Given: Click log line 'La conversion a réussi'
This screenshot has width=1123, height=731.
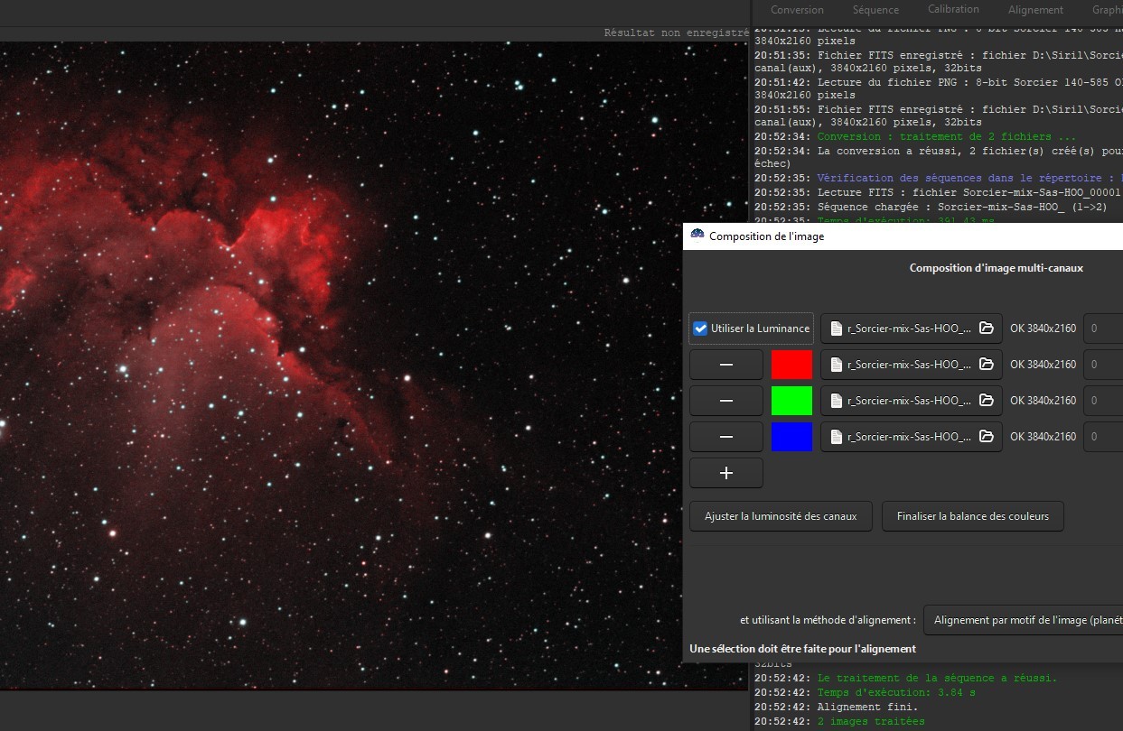Looking at the screenshot, I should (x=939, y=157).
